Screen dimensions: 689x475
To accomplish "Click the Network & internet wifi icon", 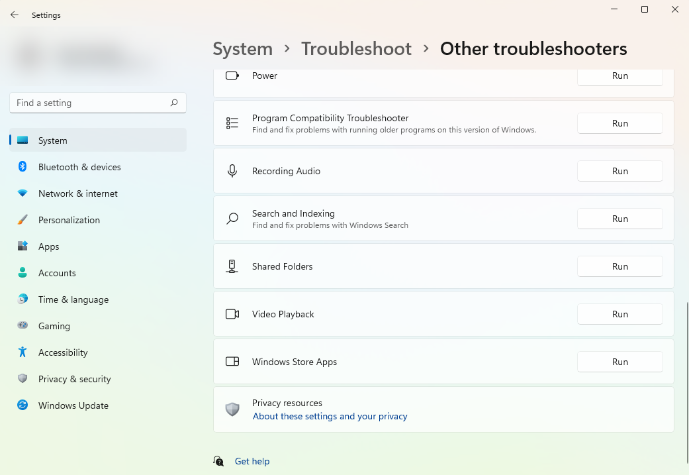I will 23,193.
